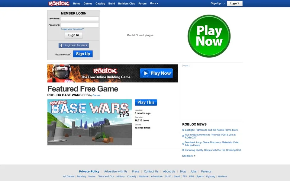Image resolution: width=290 pixels, height=181 pixels.
Task: Open About Us footer link
Action: click(x=169, y=171)
